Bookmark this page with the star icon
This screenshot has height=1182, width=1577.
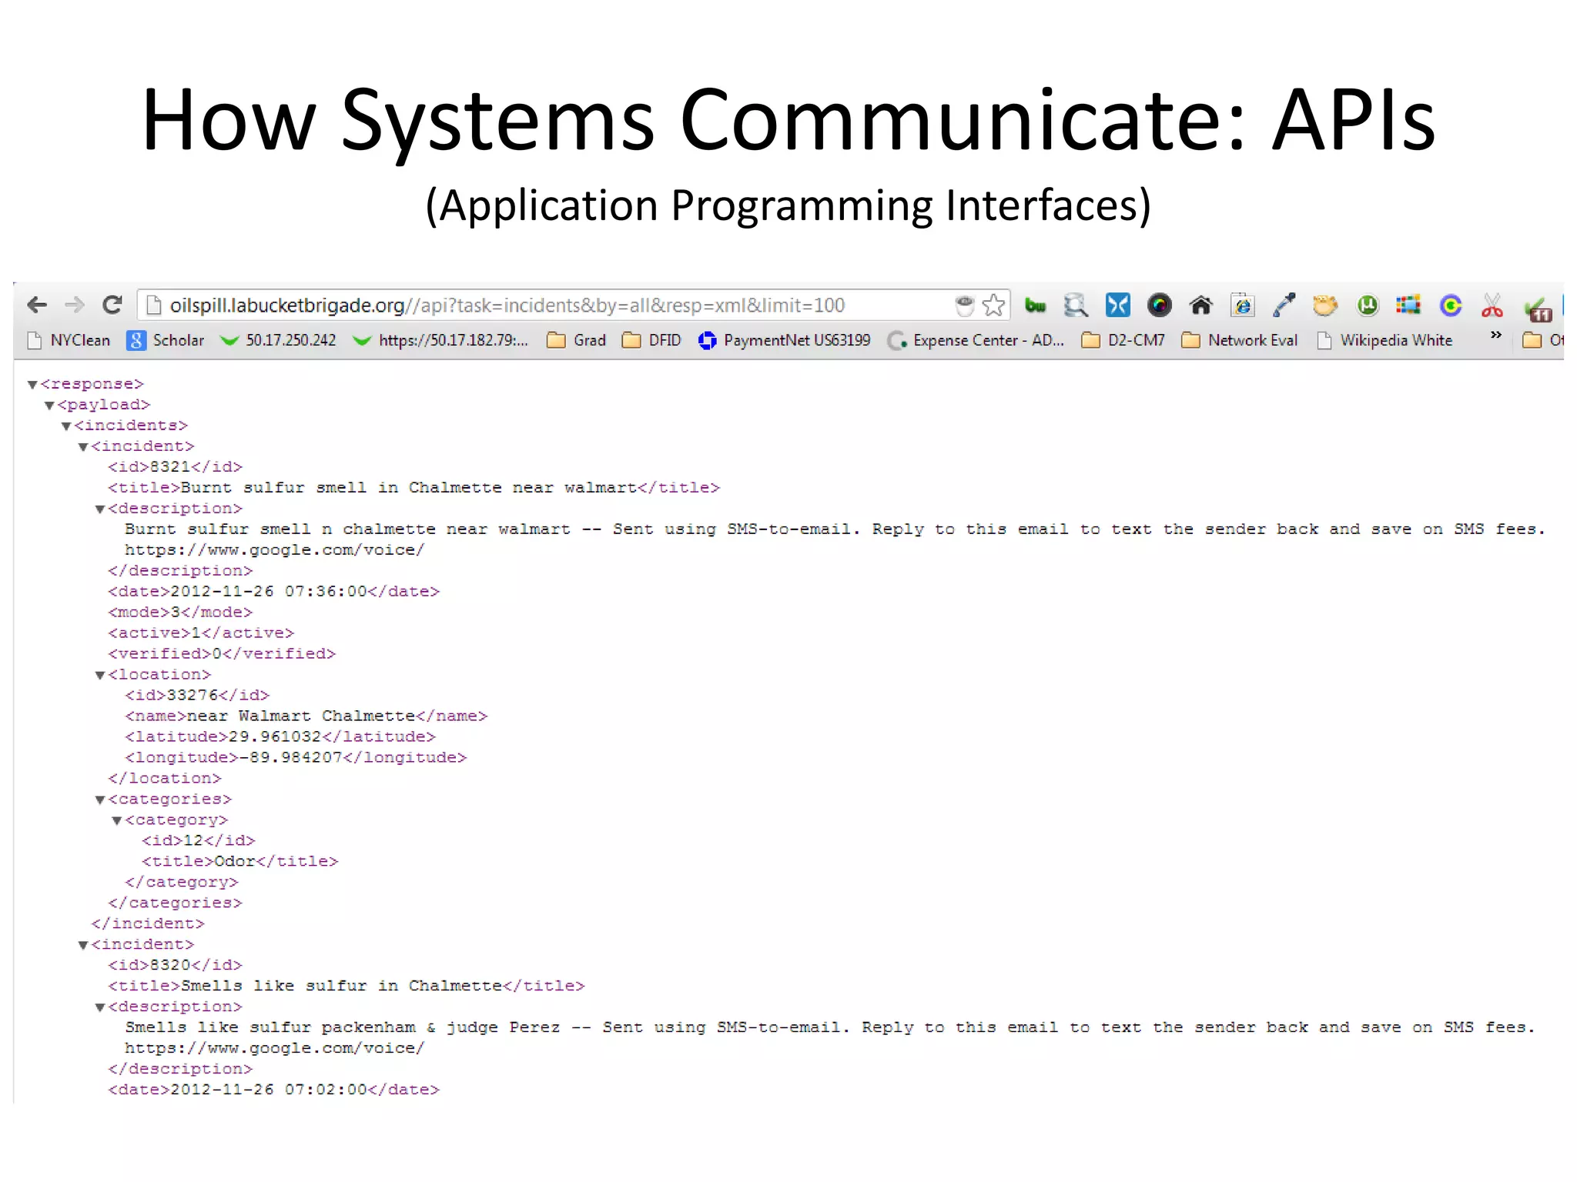tap(994, 306)
